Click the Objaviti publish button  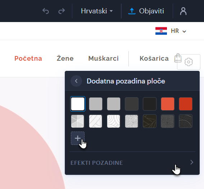point(146,11)
